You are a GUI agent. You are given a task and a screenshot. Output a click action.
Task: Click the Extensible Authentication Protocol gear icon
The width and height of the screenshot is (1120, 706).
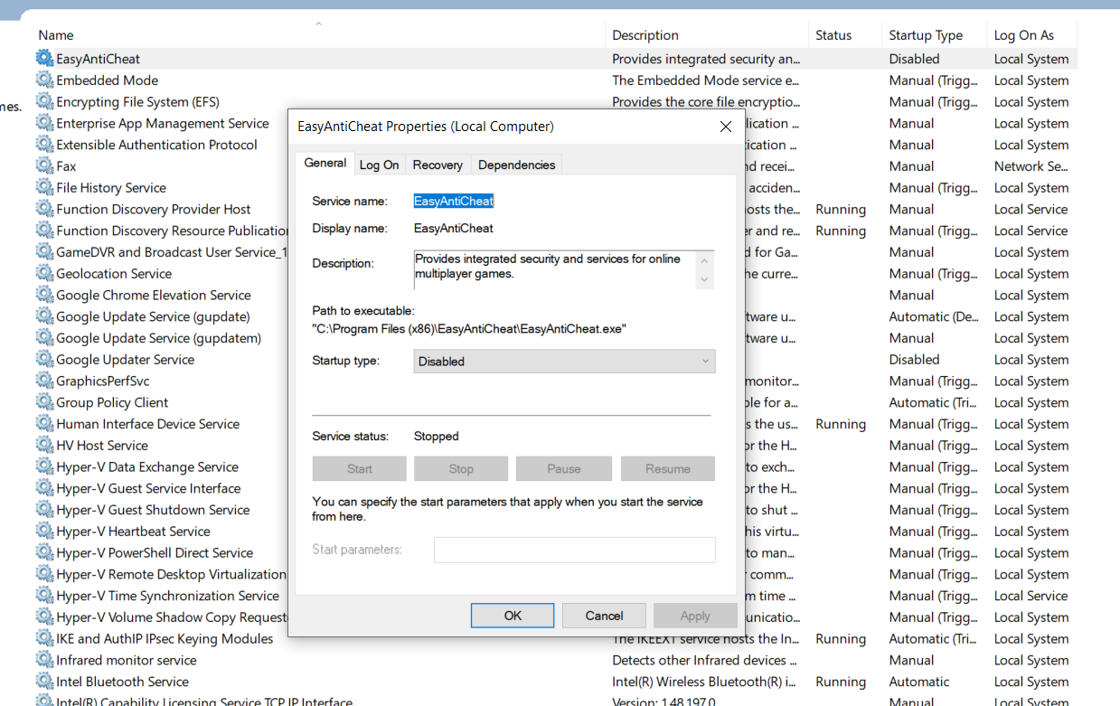tap(44, 145)
